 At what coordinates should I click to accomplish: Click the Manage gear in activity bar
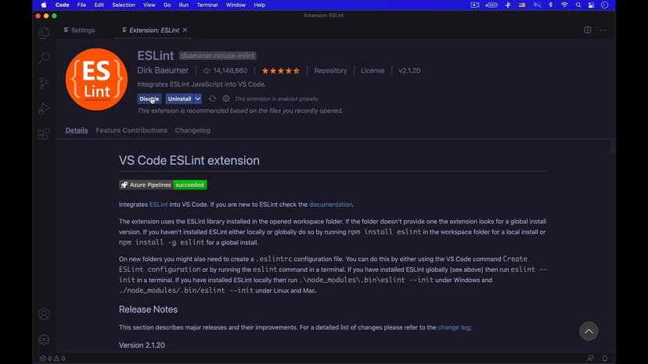pos(44,339)
